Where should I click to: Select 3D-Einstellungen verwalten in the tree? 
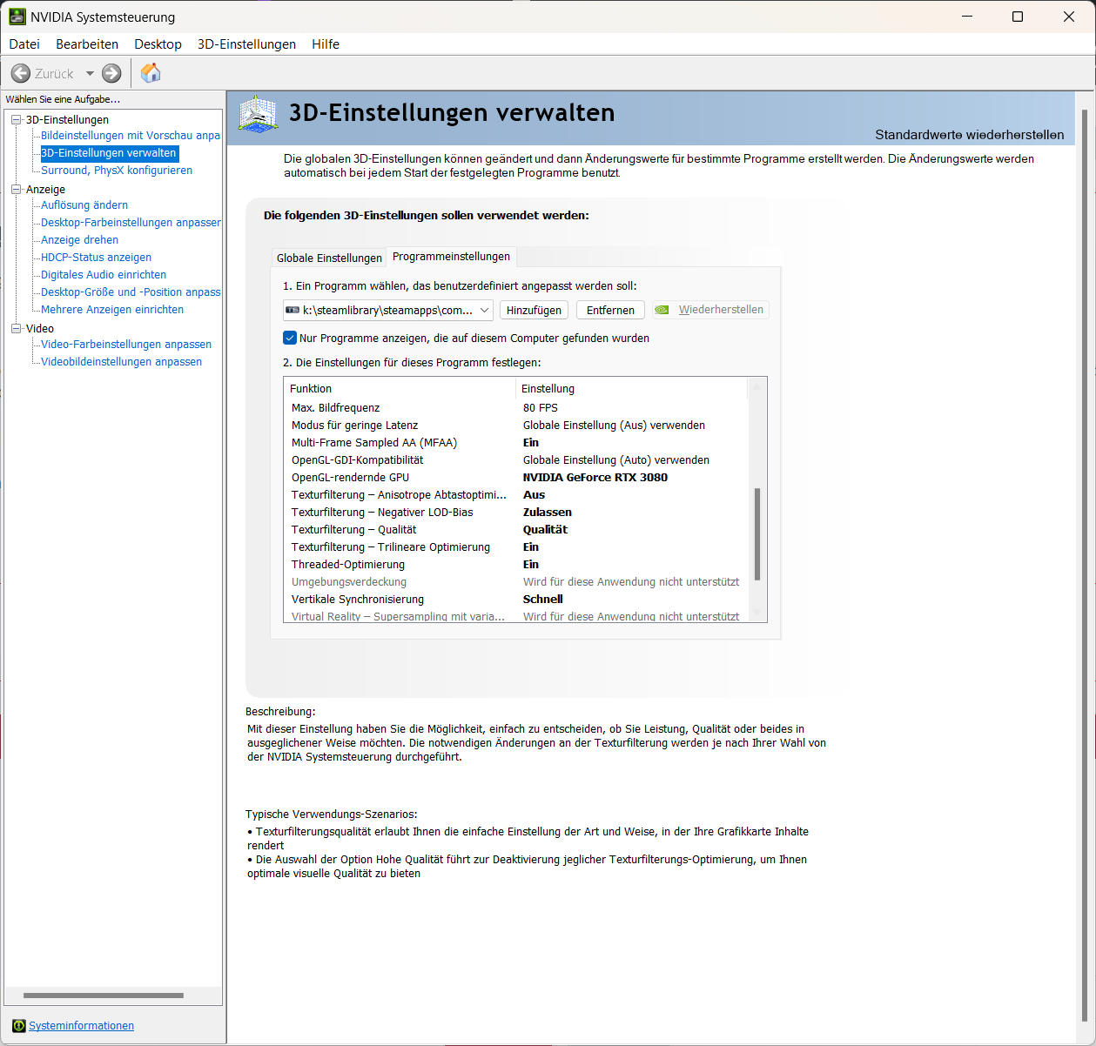[x=109, y=153]
